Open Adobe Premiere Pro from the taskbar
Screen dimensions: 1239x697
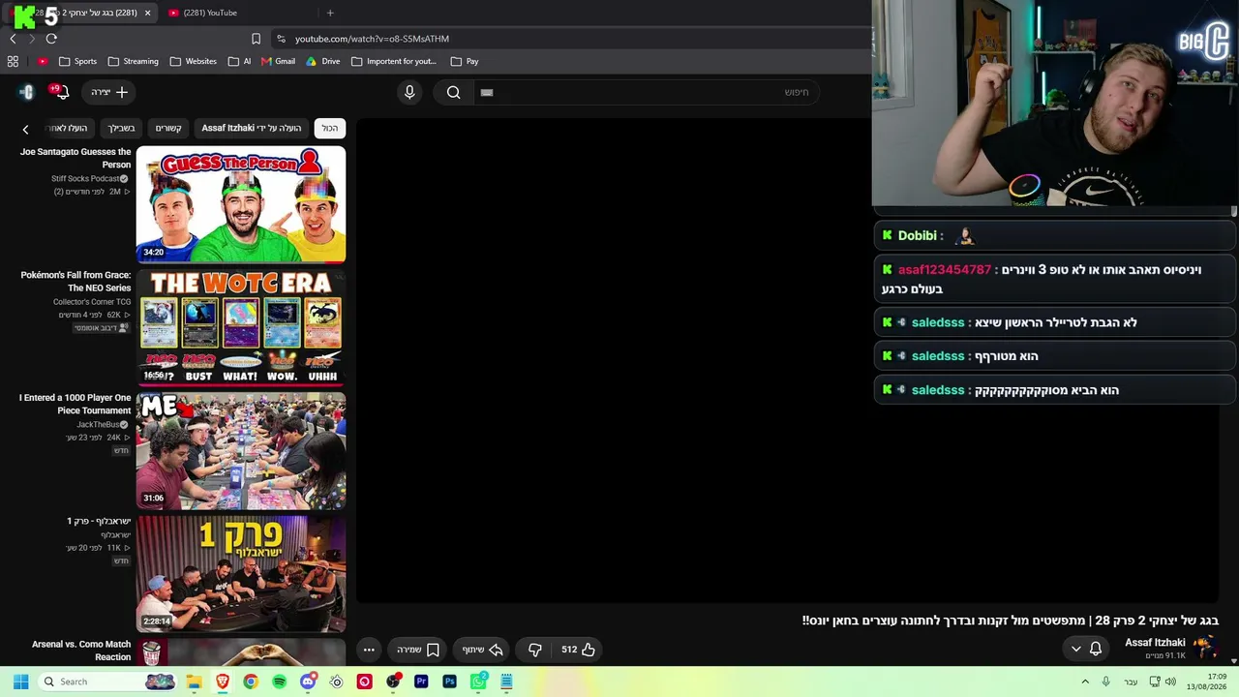pos(421,682)
